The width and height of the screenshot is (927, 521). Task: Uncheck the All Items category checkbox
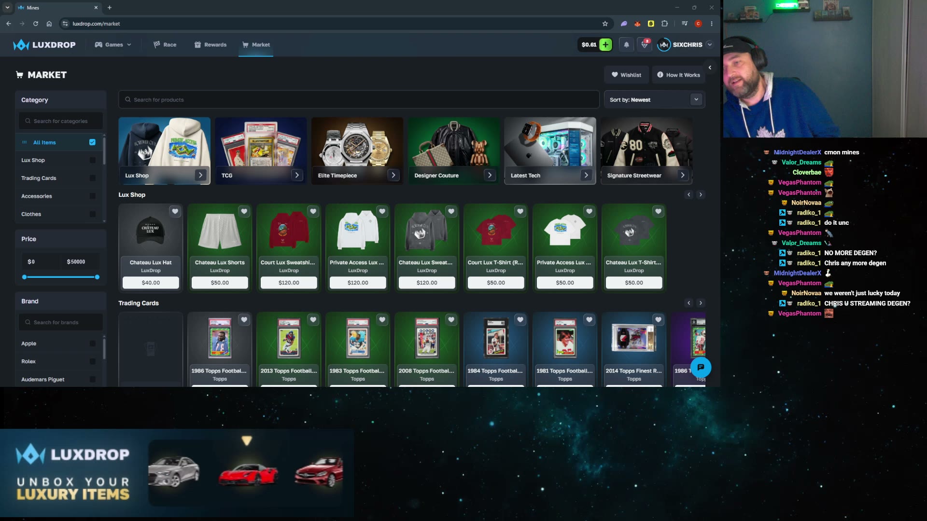pyautogui.click(x=92, y=142)
